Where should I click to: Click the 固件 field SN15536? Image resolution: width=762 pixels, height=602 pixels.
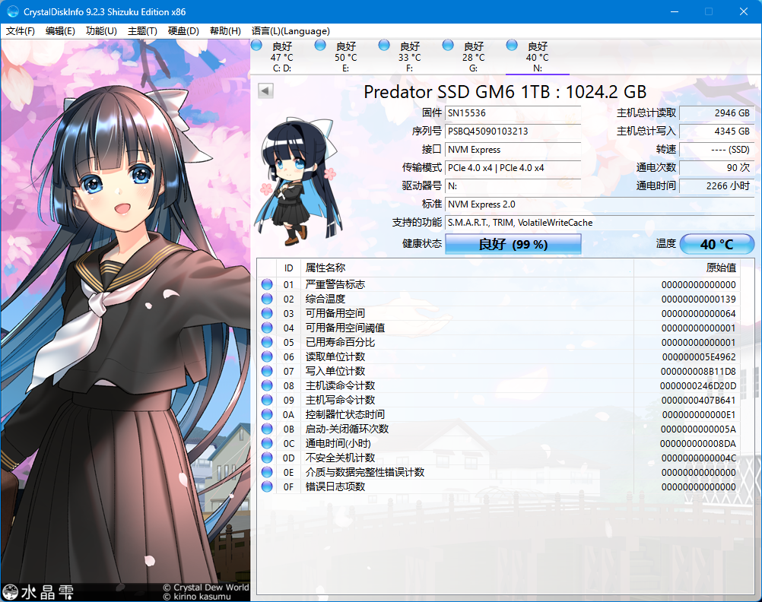(513, 113)
